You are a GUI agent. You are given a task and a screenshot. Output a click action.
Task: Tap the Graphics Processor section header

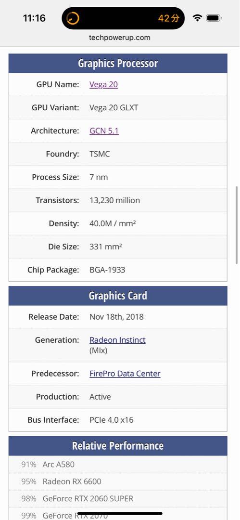(x=118, y=64)
